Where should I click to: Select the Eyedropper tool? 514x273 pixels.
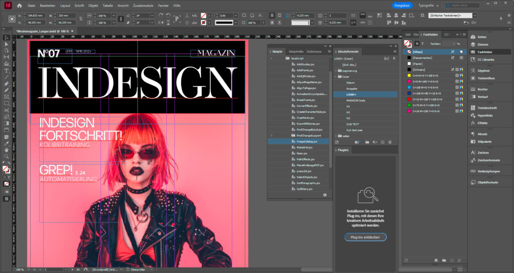(x=6, y=144)
